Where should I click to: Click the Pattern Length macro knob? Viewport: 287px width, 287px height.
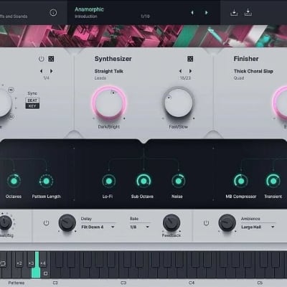46,181
